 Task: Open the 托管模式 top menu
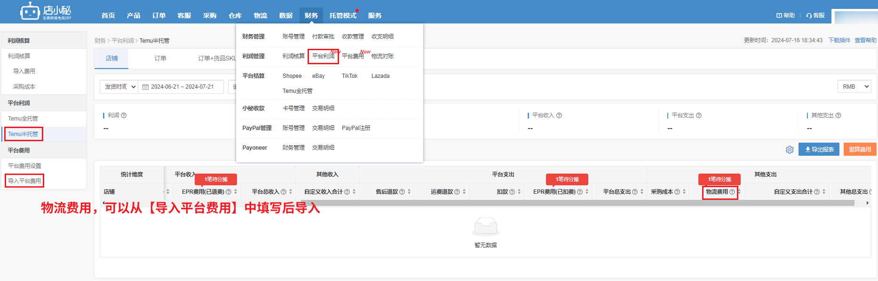pyautogui.click(x=343, y=15)
